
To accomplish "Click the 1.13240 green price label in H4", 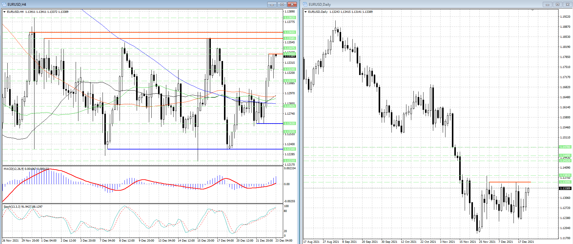I will pyautogui.click(x=290, y=69).
